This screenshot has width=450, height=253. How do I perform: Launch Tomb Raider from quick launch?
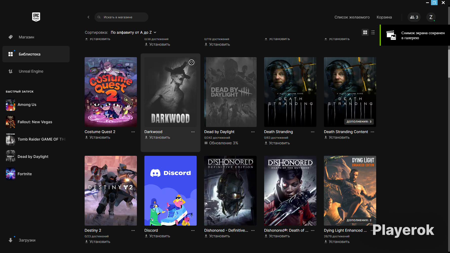[36, 139]
